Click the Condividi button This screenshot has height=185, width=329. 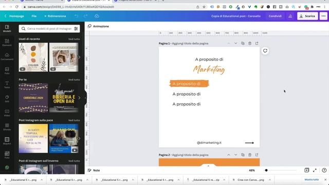275,16
